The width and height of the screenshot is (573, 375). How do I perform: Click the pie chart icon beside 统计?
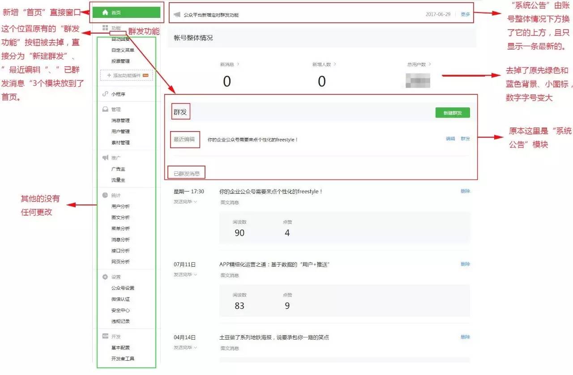pos(105,195)
